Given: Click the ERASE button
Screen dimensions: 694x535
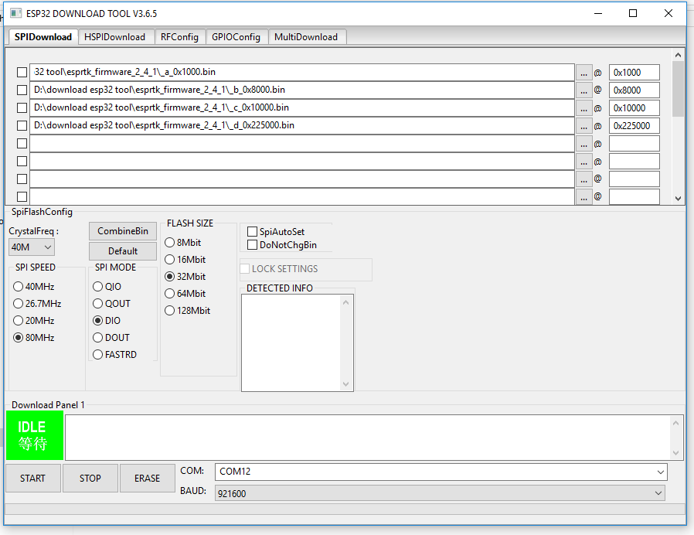Looking at the screenshot, I should (147, 479).
